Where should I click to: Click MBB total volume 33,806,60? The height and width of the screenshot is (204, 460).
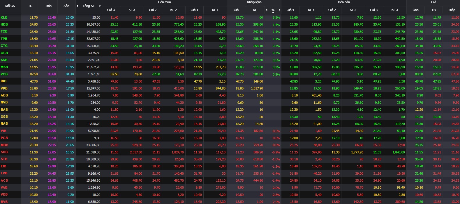tap(93, 145)
